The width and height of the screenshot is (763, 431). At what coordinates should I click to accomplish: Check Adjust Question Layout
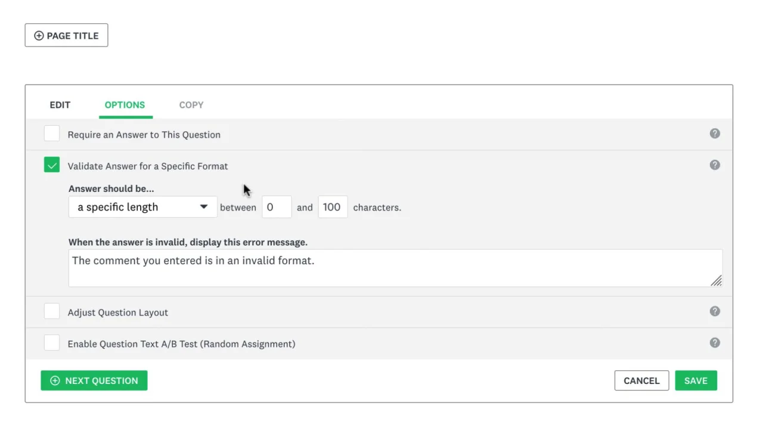(51, 311)
